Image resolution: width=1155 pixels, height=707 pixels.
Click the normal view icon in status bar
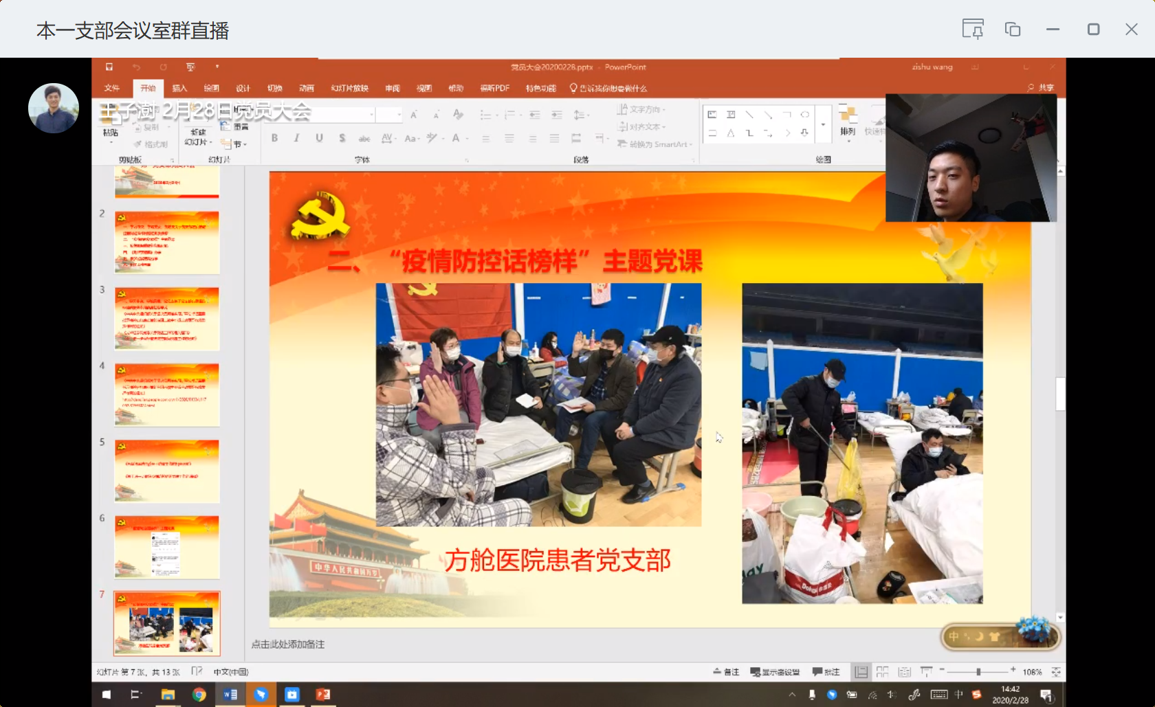[861, 672]
